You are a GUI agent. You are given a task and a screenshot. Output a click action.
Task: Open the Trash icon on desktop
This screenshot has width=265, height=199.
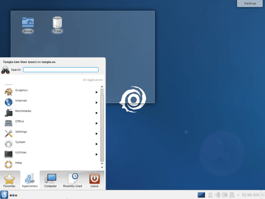[x=57, y=22]
